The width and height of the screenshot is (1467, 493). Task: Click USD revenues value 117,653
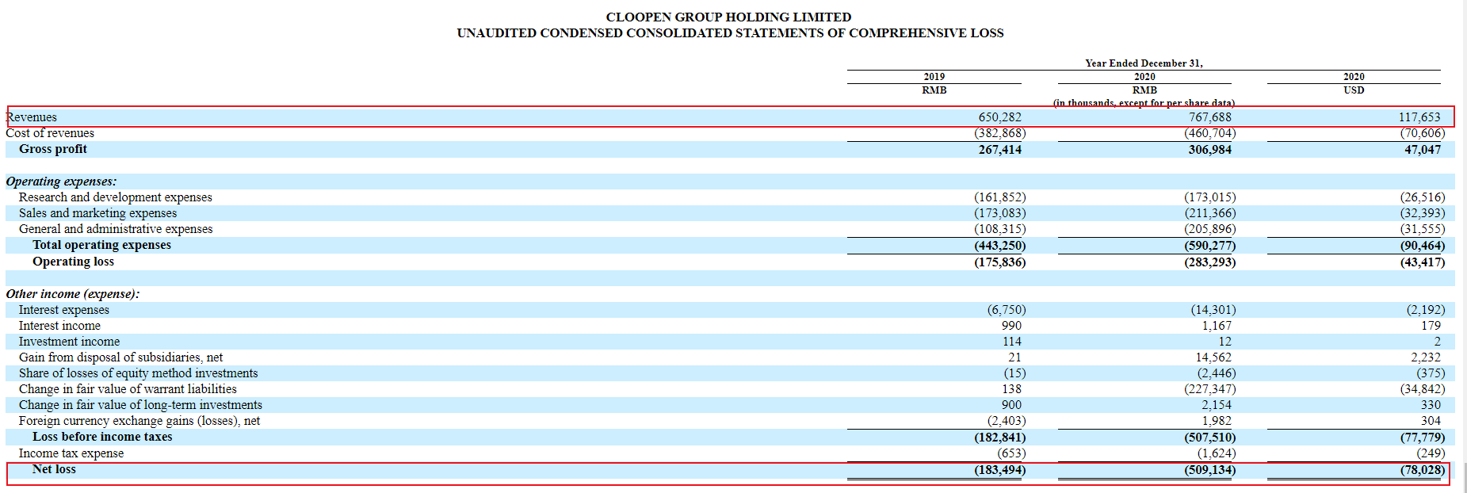click(1419, 117)
